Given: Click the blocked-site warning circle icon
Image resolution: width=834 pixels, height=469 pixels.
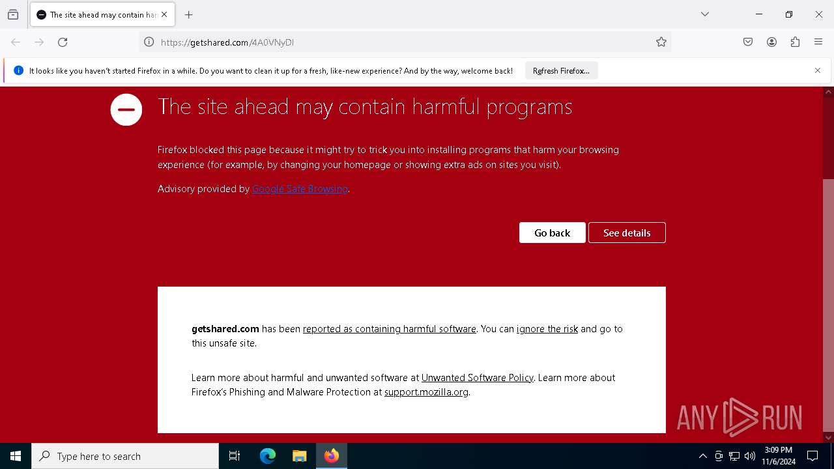Looking at the screenshot, I should (x=126, y=109).
